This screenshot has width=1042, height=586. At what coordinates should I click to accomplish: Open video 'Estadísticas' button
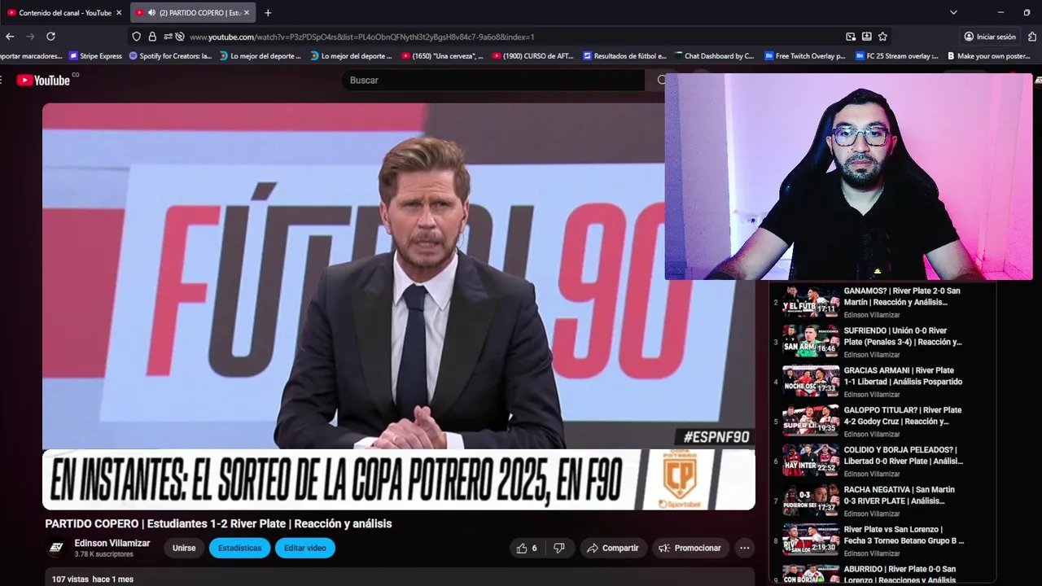tap(239, 548)
